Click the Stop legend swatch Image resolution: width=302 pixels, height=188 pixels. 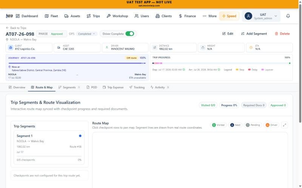(237, 70)
